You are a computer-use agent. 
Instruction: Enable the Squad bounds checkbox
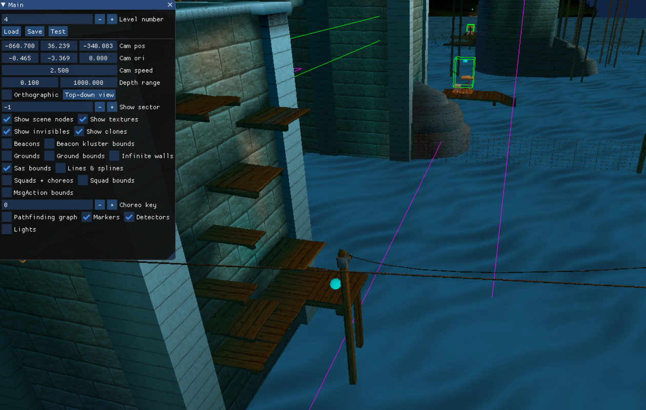tap(83, 181)
